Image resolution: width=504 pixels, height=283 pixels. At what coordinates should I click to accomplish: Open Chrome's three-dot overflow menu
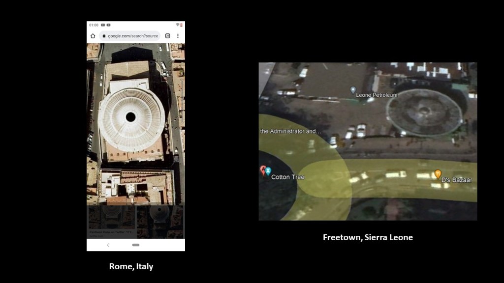coord(178,36)
